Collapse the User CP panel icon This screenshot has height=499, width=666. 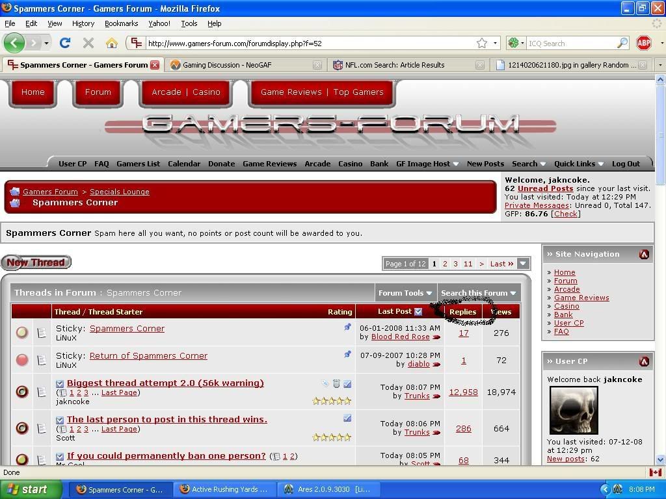click(x=644, y=361)
